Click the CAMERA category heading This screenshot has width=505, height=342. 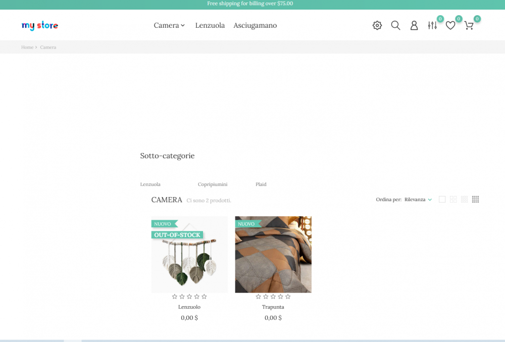(167, 200)
